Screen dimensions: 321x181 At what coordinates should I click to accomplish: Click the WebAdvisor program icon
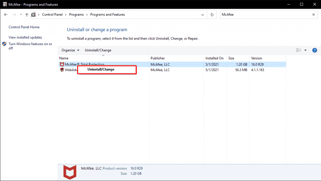(x=62, y=70)
